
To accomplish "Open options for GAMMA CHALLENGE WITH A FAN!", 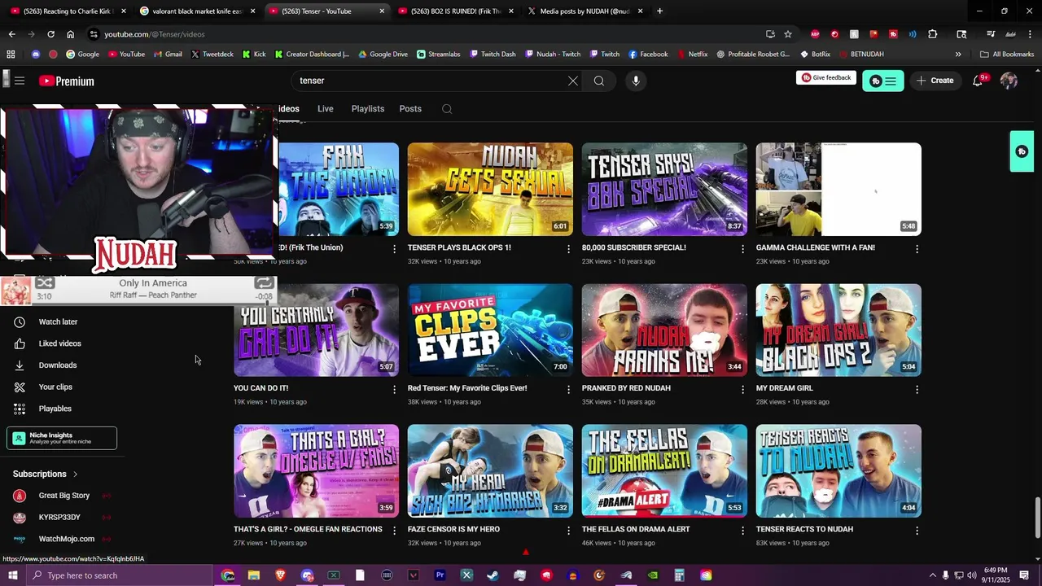I will (917, 248).
